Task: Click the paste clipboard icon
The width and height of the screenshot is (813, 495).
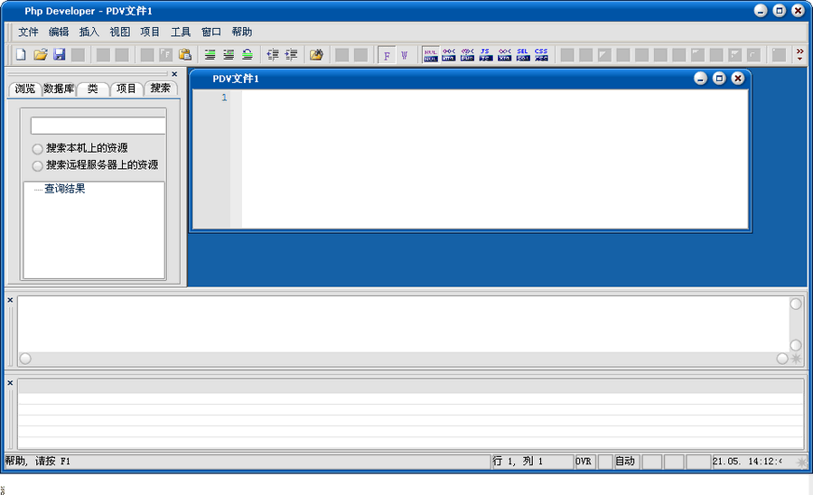Action: point(184,54)
